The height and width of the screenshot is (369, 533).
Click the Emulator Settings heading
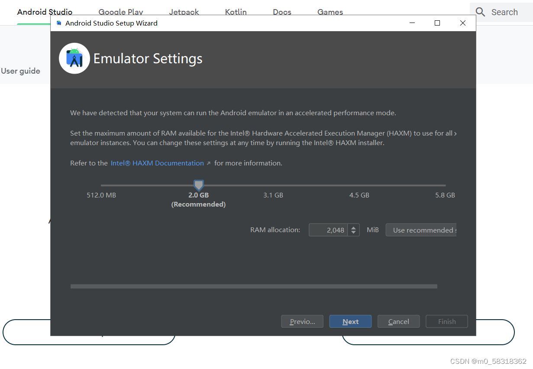tap(148, 58)
